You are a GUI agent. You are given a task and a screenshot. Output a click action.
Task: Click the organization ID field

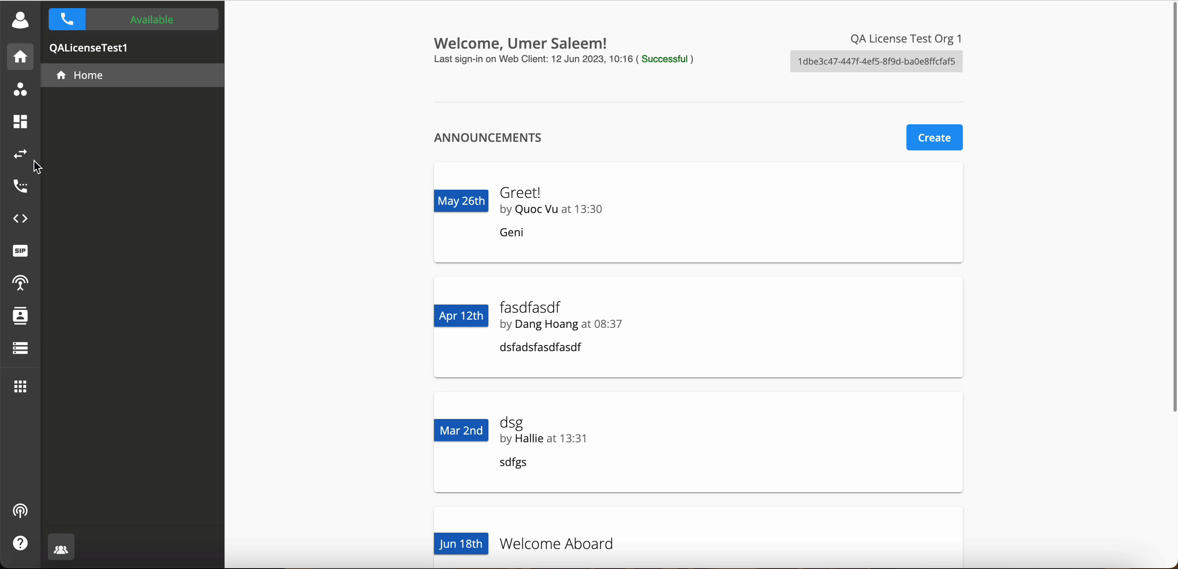(876, 61)
